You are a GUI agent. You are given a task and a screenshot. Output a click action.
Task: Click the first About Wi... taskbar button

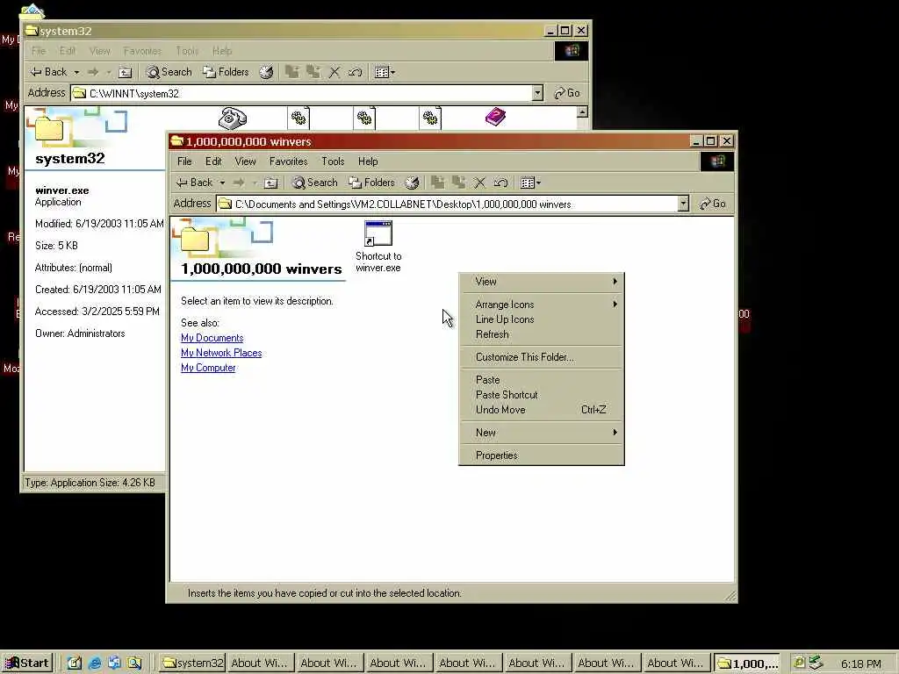(260, 663)
